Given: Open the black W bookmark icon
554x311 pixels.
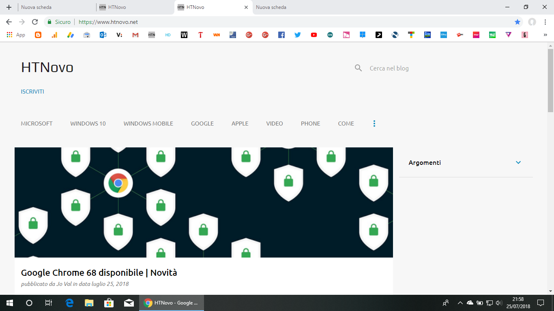Looking at the screenshot, I should coord(184,35).
